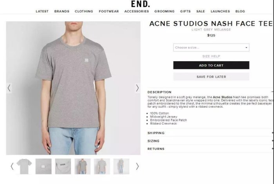Viewport: 274px width, 184px height.
Task: Expand the Returns section
Action: 211,149
